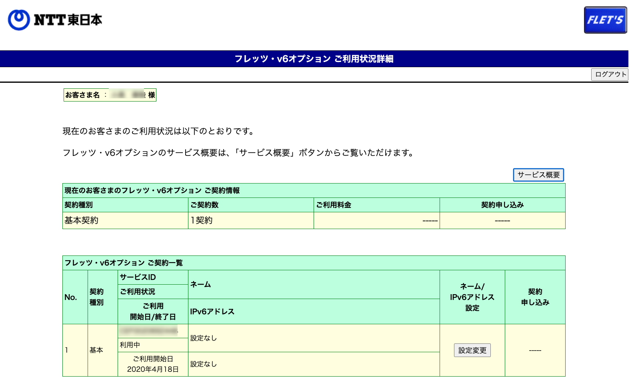Click the NTT East logo
This screenshot has width=632, height=383.
(55, 20)
